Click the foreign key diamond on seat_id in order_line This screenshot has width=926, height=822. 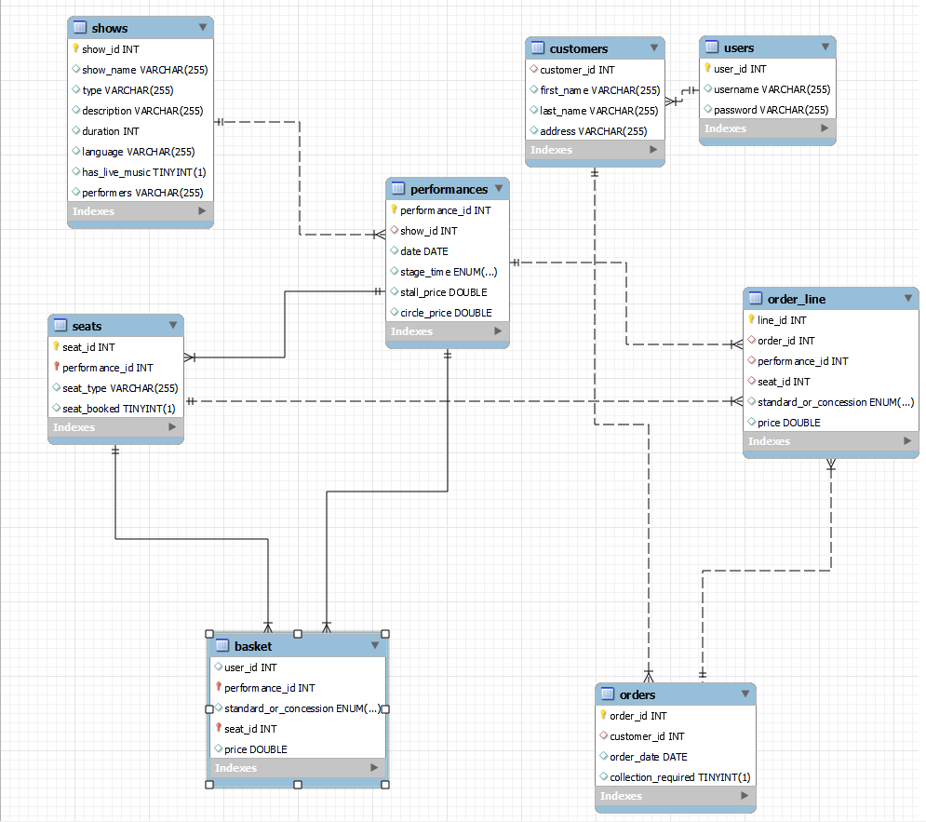tap(752, 381)
